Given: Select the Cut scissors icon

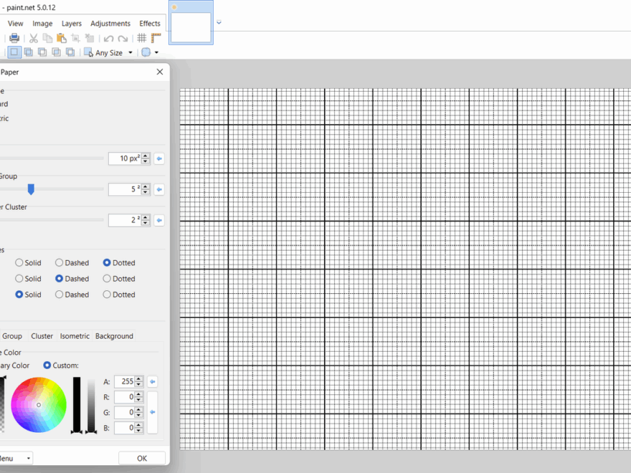Looking at the screenshot, I should tap(33, 38).
